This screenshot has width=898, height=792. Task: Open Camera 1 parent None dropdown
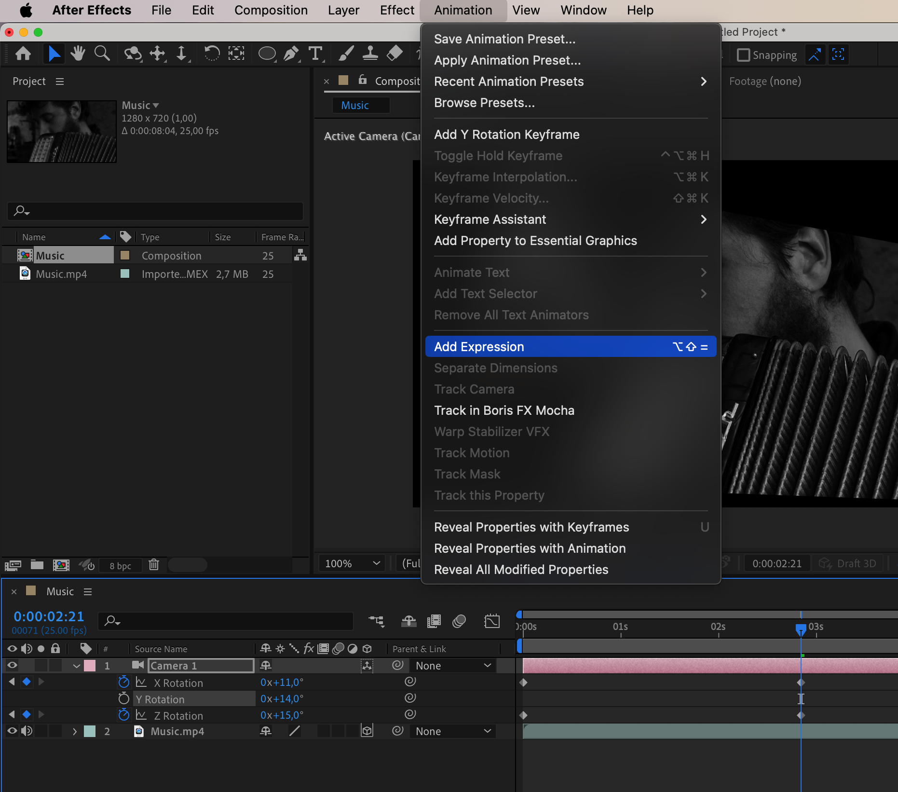point(453,666)
